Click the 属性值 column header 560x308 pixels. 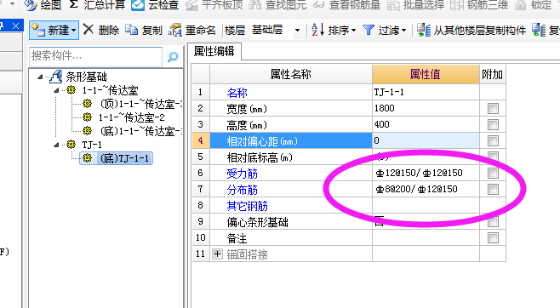[x=426, y=74]
